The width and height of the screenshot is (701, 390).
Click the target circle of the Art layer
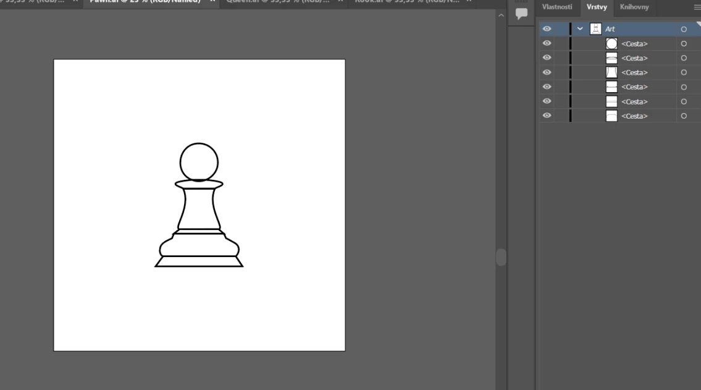tap(684, 29)
